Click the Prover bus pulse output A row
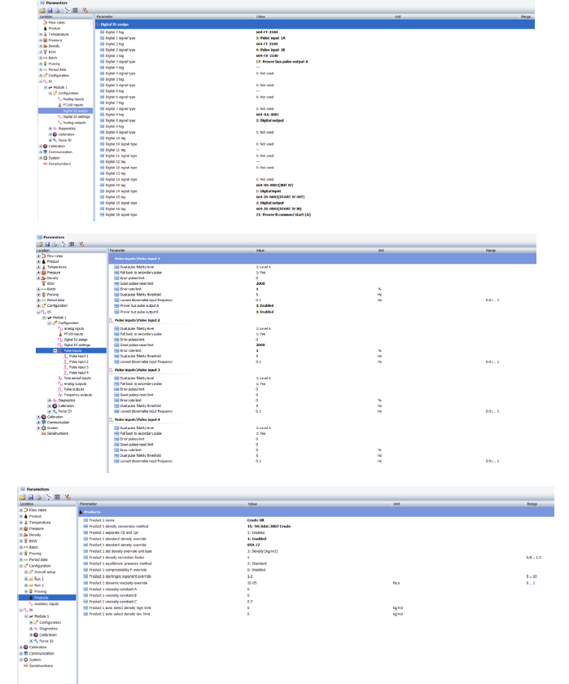 click(x=322, y=306)
